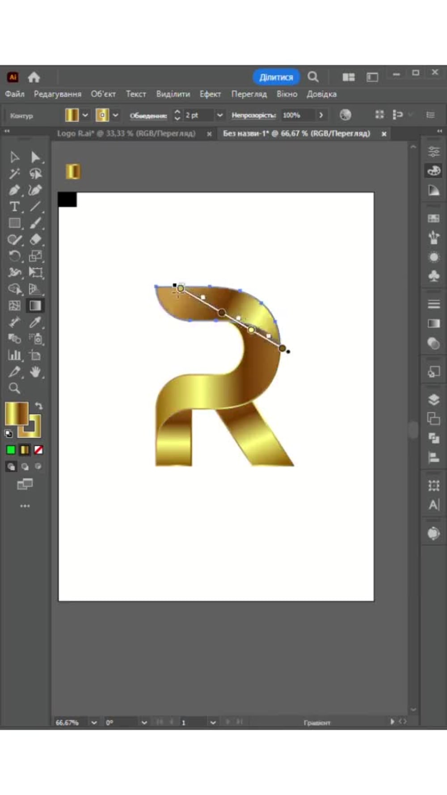Screen dimensions: 447x795
Task: Open the Layers panel icon
Action: 434,399
